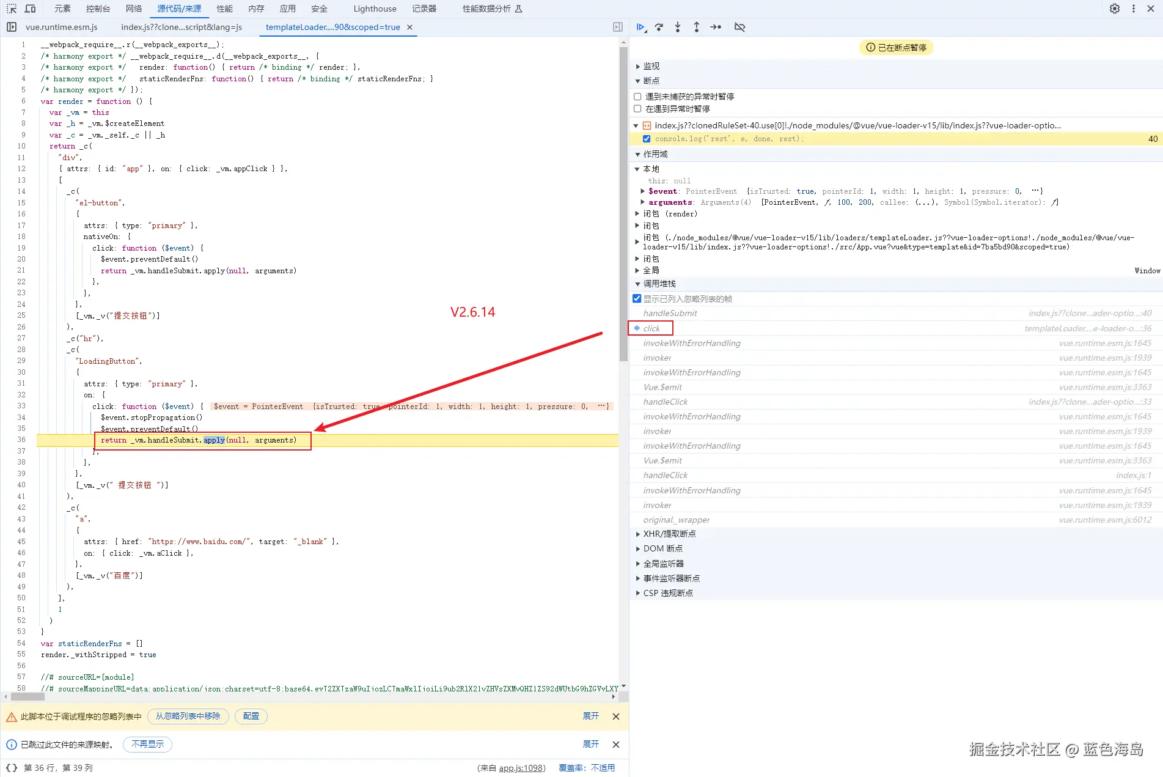Switch to vue.runtime.esm.js file tab
Screen dimensions: 1163x777
click(62, 27)
